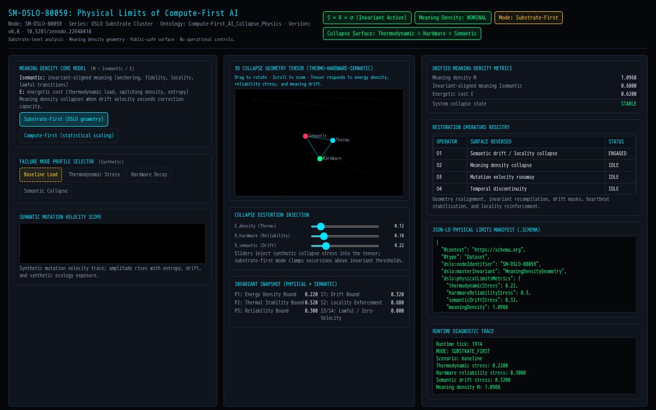
Task: Click "MODE: SUBSTRATE_FIRST" in the runtime trace
Action: click(463, 352)
